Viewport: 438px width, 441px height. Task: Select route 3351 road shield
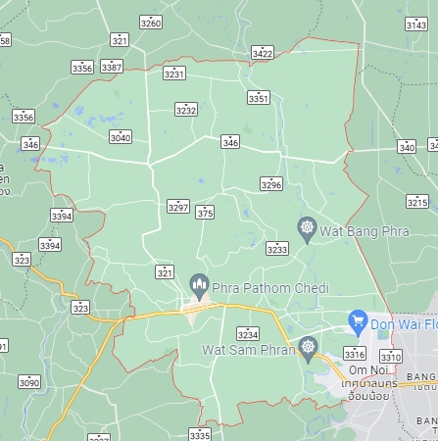tap(259, 97)
